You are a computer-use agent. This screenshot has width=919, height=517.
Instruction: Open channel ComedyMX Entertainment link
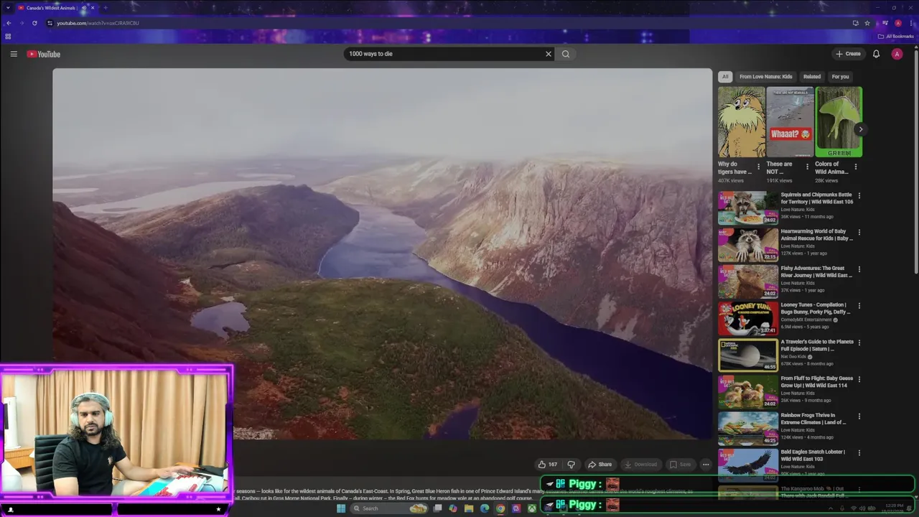(x=806, y=320)
